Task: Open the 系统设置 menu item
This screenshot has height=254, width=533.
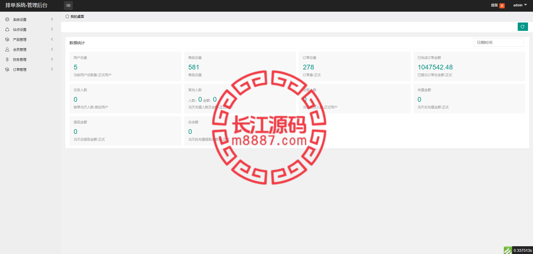Action: (x=31, y=19)
